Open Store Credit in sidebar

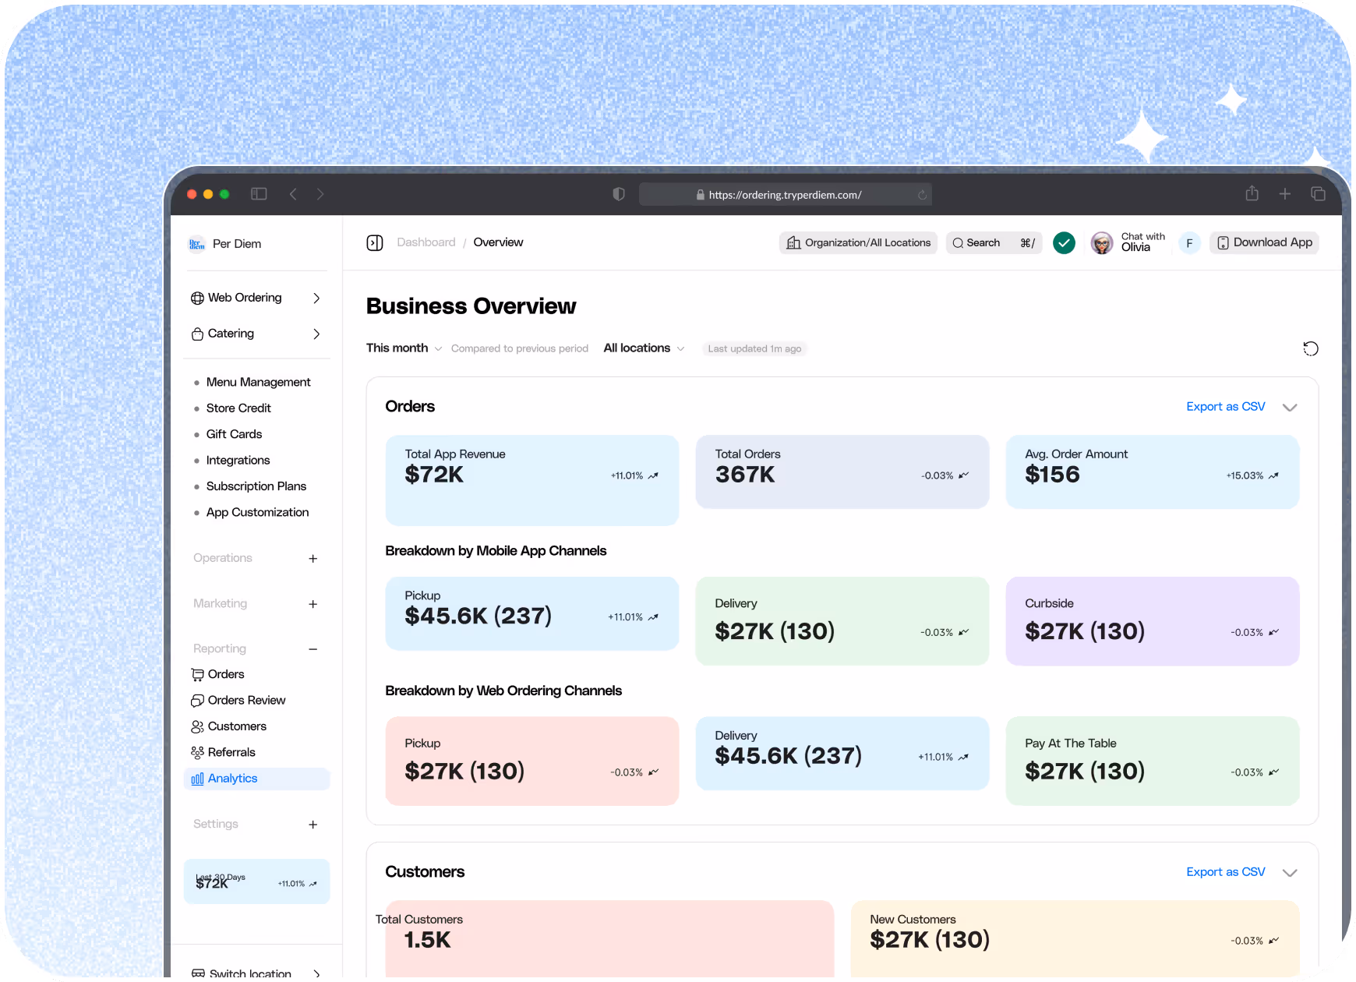pyautogui.click(x=238, y=408)
